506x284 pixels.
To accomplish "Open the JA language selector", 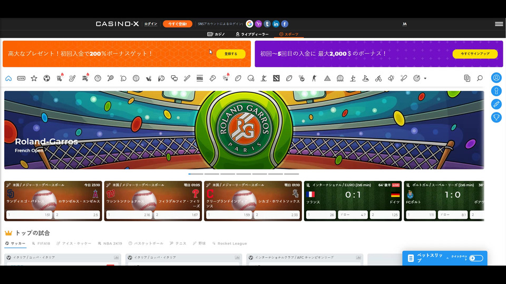I will [x=404, y=24].
